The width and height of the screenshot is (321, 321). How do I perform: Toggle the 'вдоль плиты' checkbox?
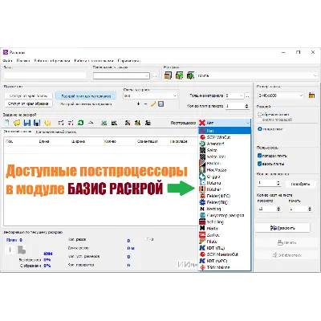click(259, 164)
